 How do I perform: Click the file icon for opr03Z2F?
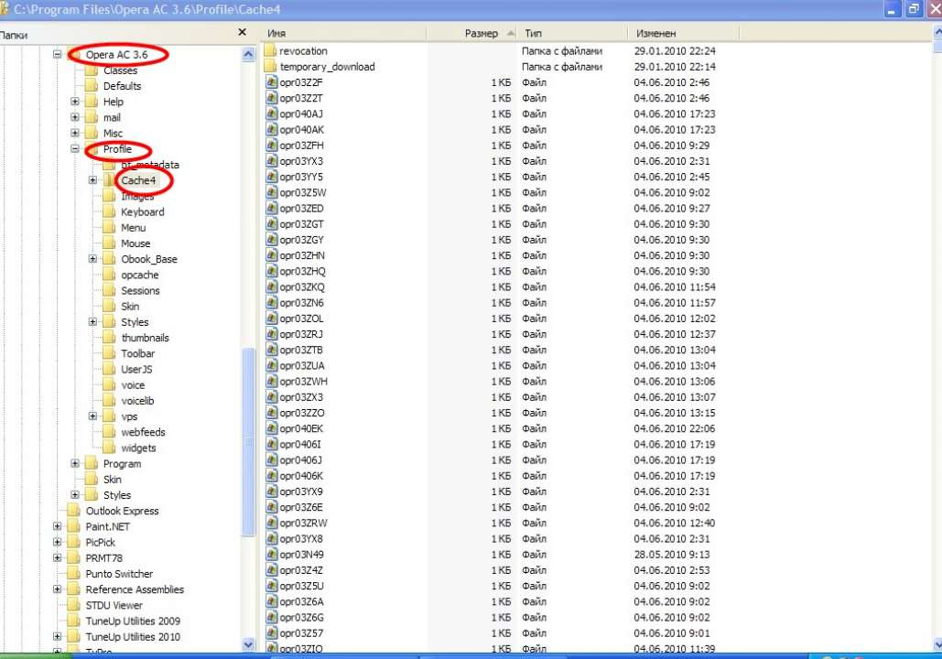pyautogui.click(x=271, y=82)
